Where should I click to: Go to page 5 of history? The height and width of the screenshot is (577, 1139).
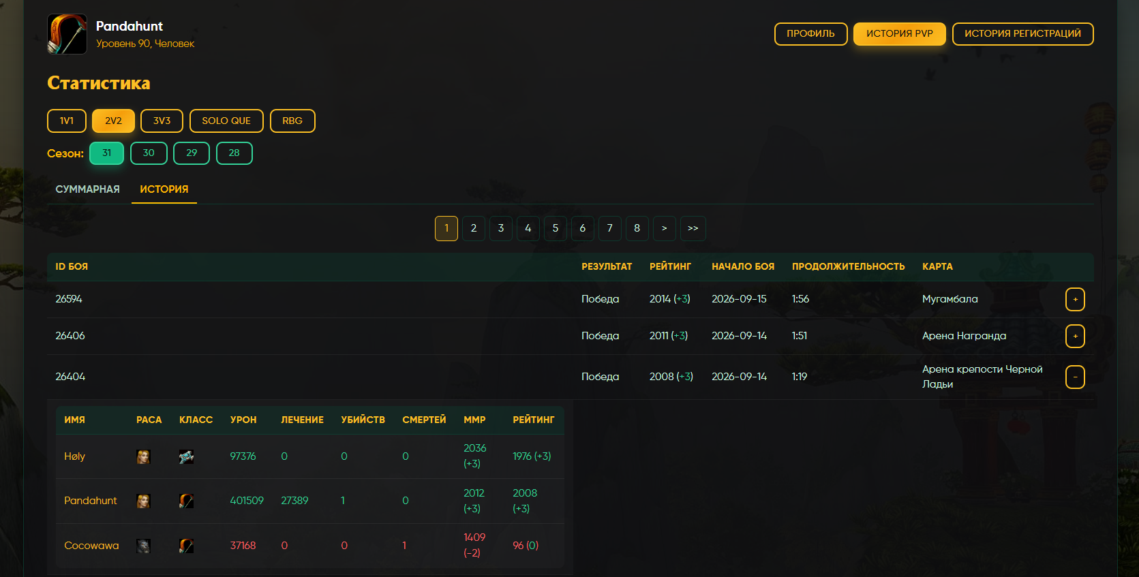556,228
